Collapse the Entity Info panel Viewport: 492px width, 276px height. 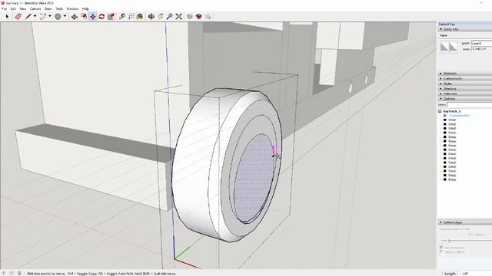(440, 29)
